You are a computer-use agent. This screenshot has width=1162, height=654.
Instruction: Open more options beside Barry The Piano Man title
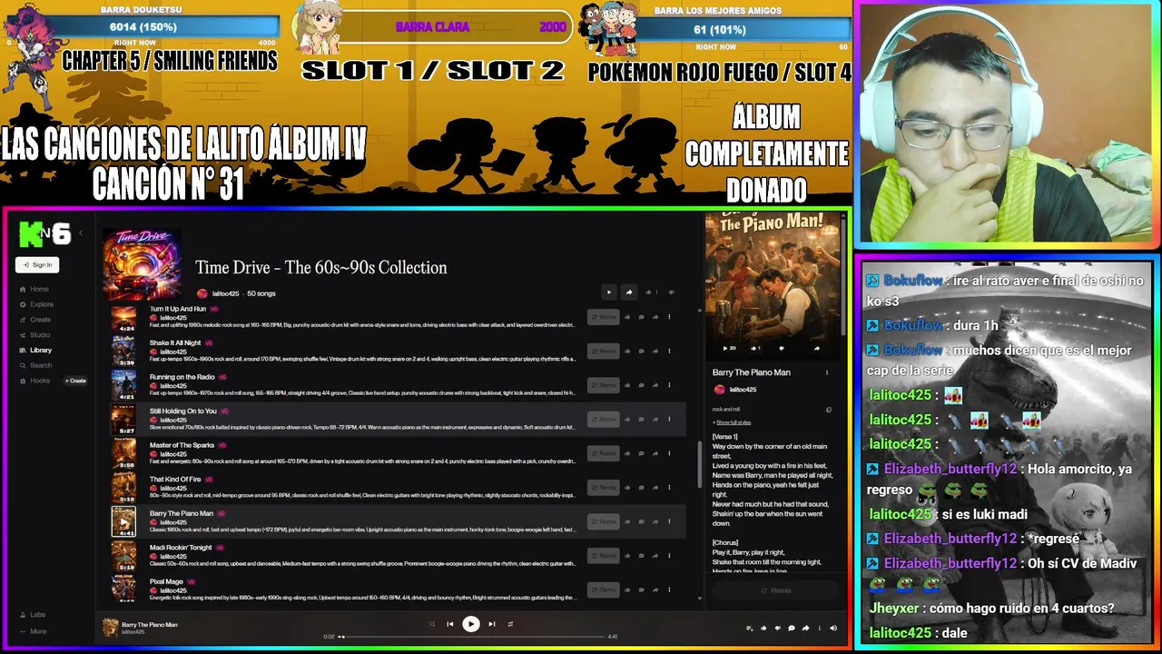click(827, 372)
